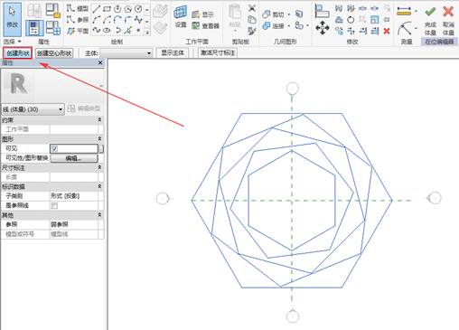Open the Join (连接) dropdown arrow
This screenshot has width=459, height=330.
(x=289, y=26)
